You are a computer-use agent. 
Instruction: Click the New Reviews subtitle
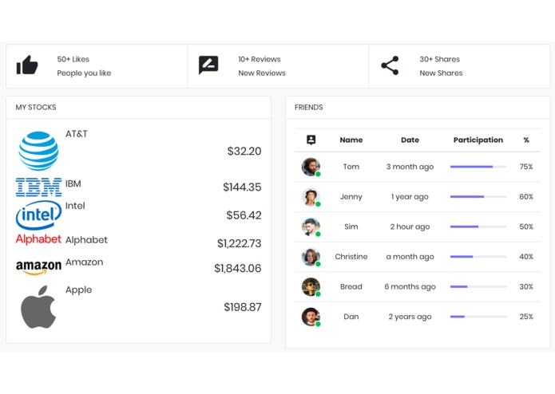(262, 73)
